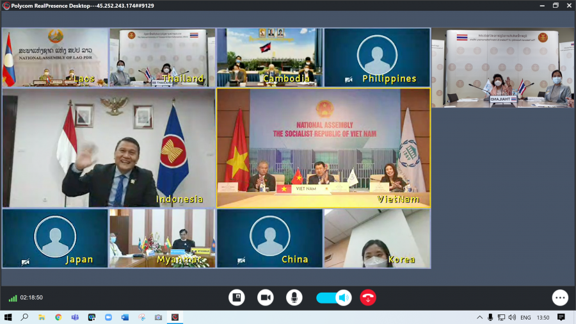Mute the microphone button
Image resolution: width=576 pixels, height=324 pixels.
click(294, 297)
